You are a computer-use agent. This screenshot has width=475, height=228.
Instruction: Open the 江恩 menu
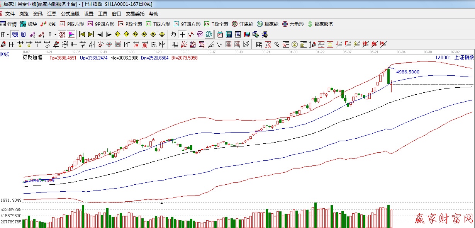[x=52, y=14]
